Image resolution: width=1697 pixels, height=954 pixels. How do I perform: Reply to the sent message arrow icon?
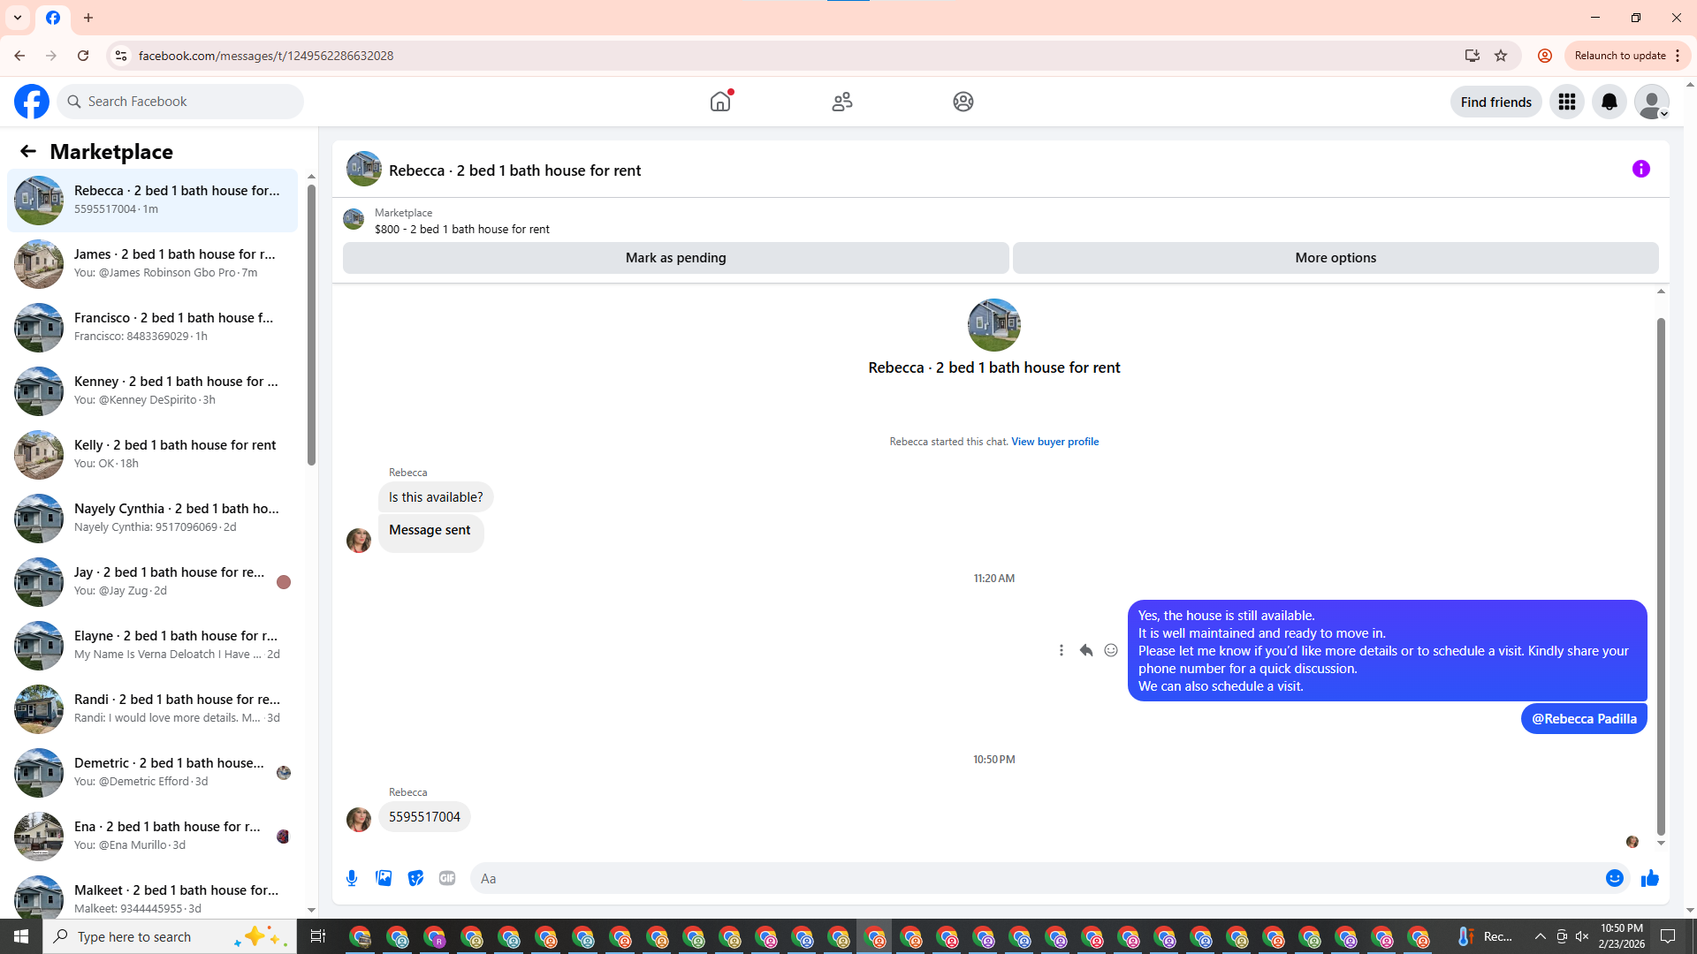1086,650
